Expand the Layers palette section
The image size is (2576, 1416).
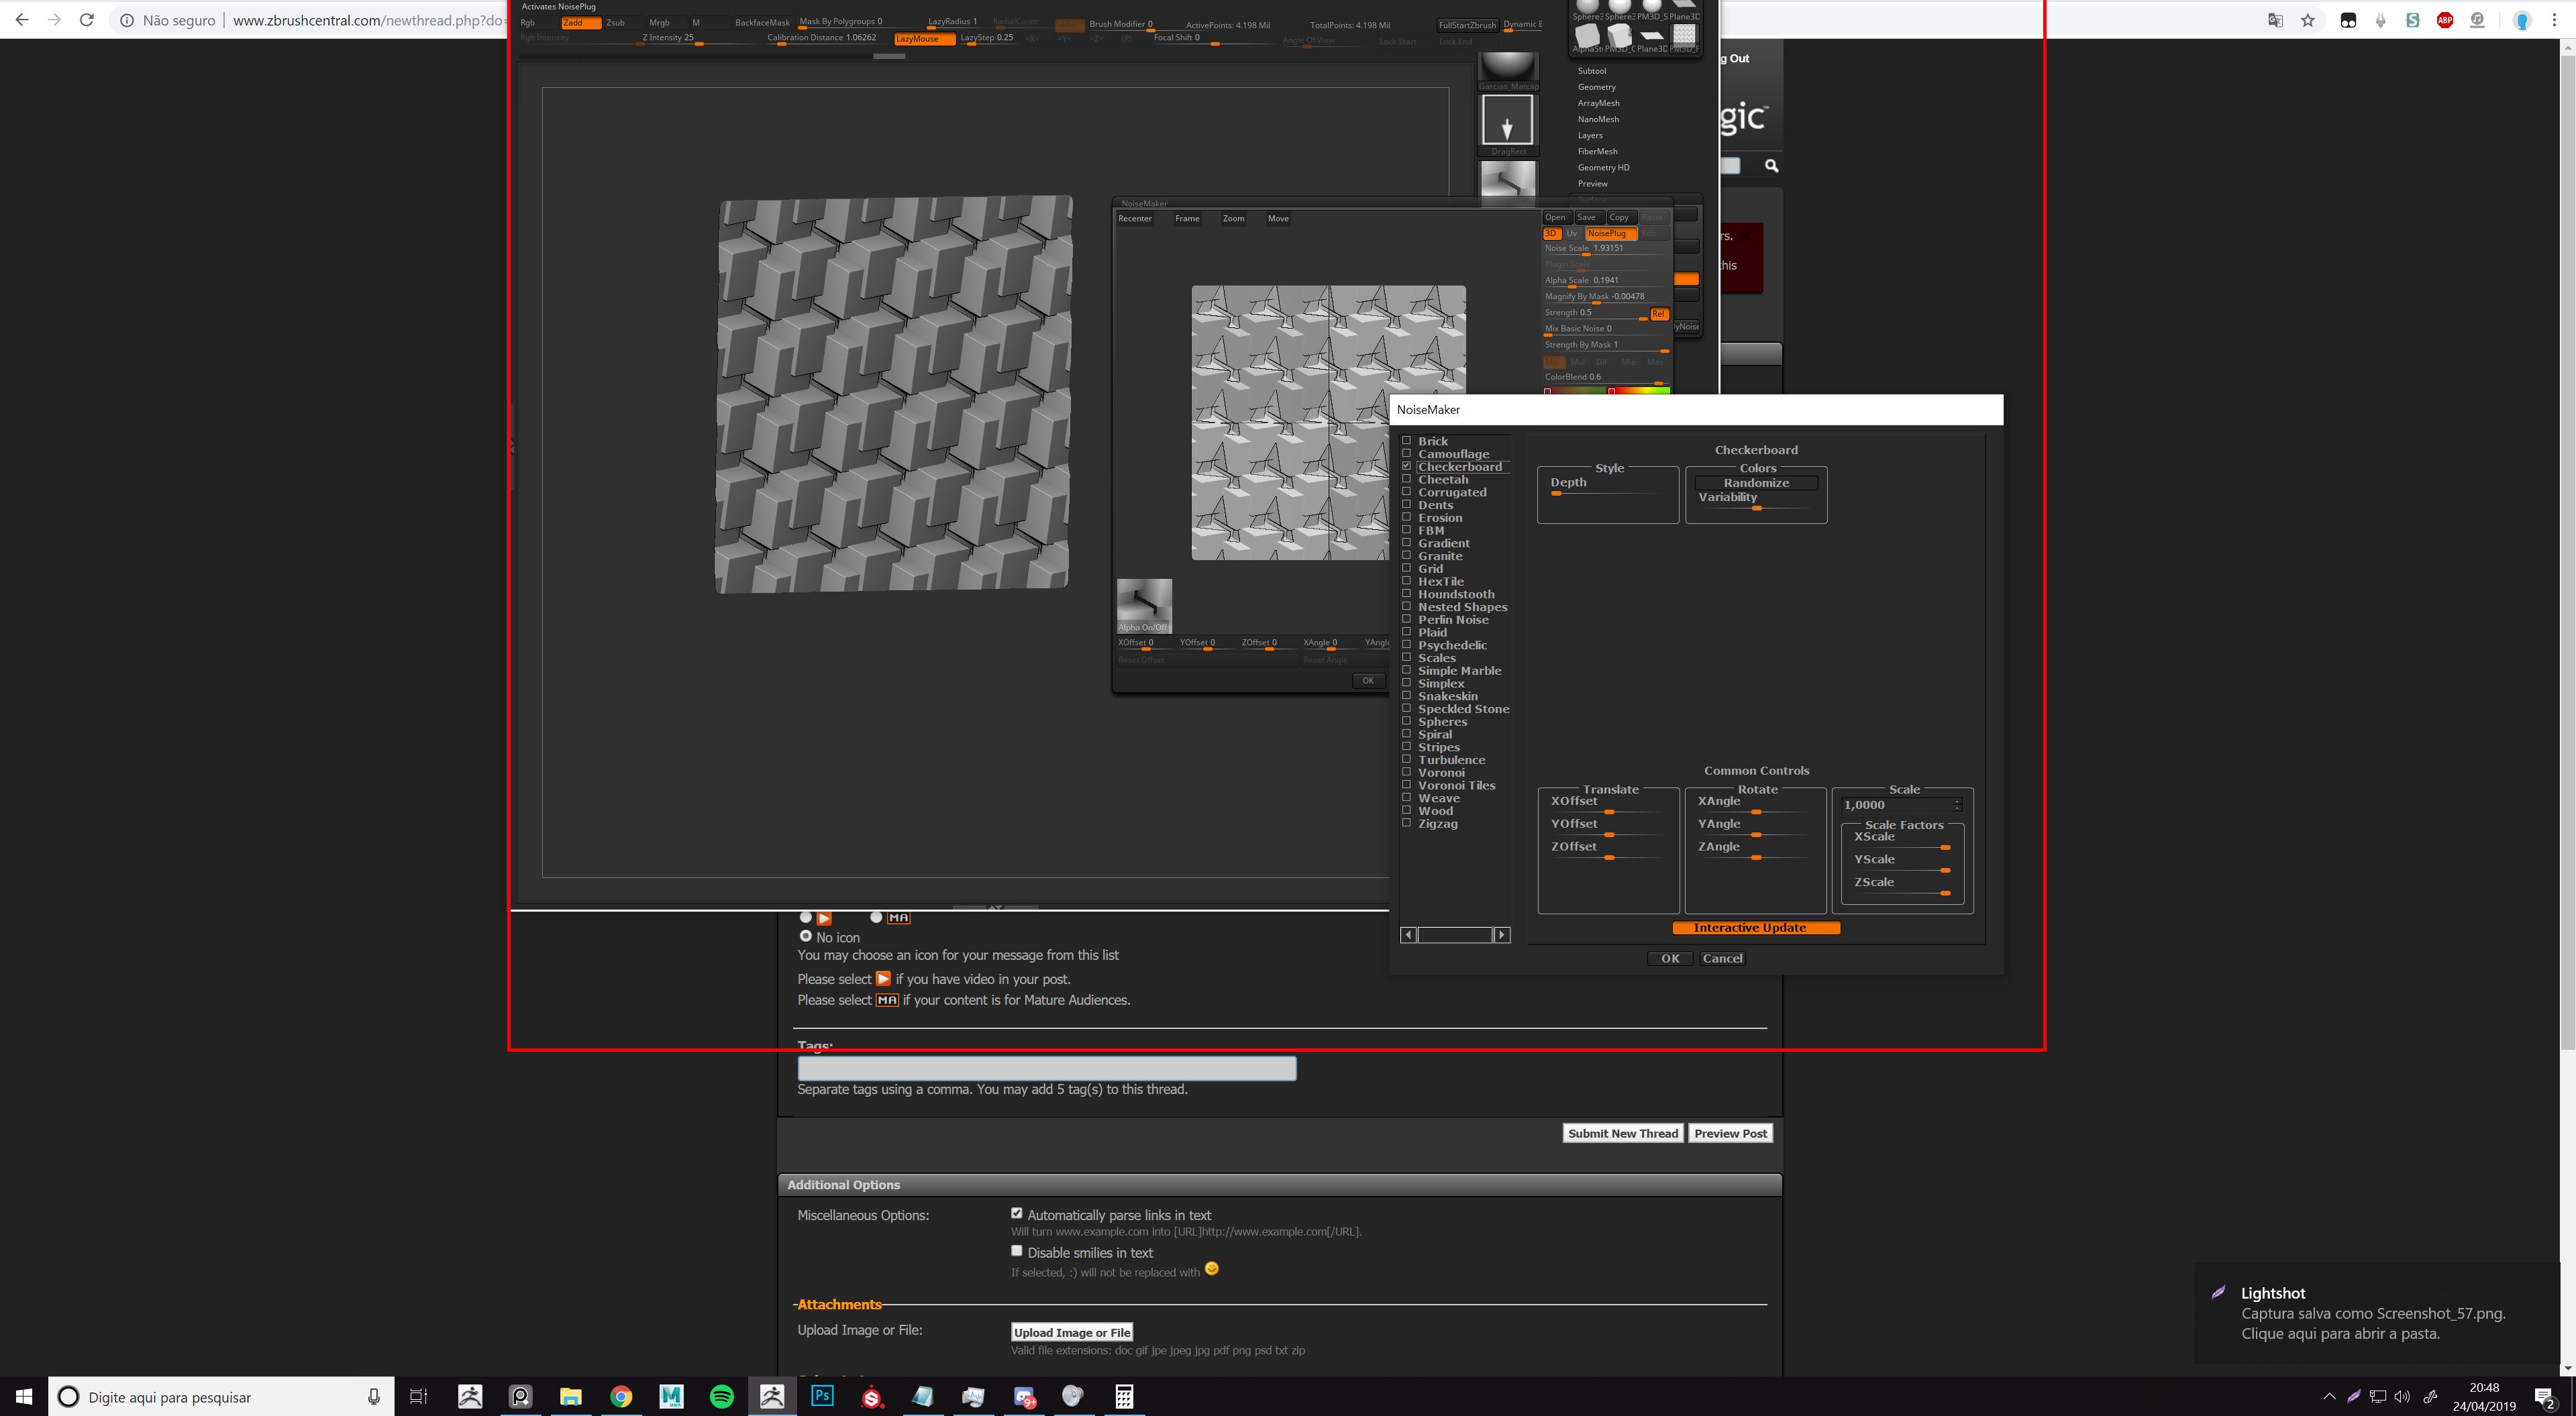pyautogui.click(x=1590, y=135)
